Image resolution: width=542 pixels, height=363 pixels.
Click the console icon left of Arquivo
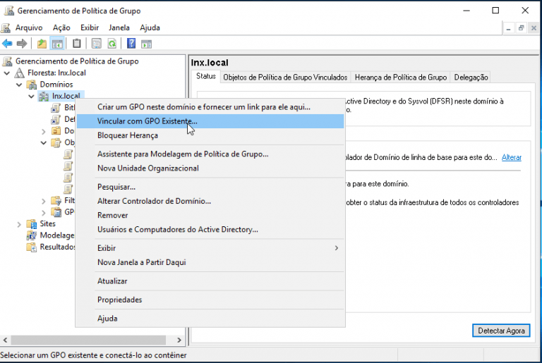6,27
